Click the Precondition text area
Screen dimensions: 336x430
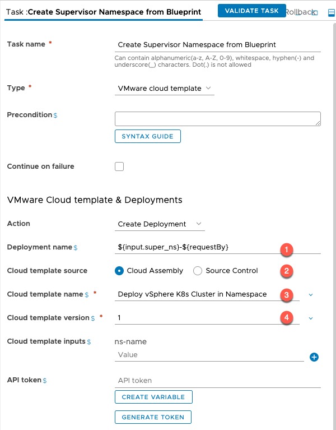click(x=218, y=119)
